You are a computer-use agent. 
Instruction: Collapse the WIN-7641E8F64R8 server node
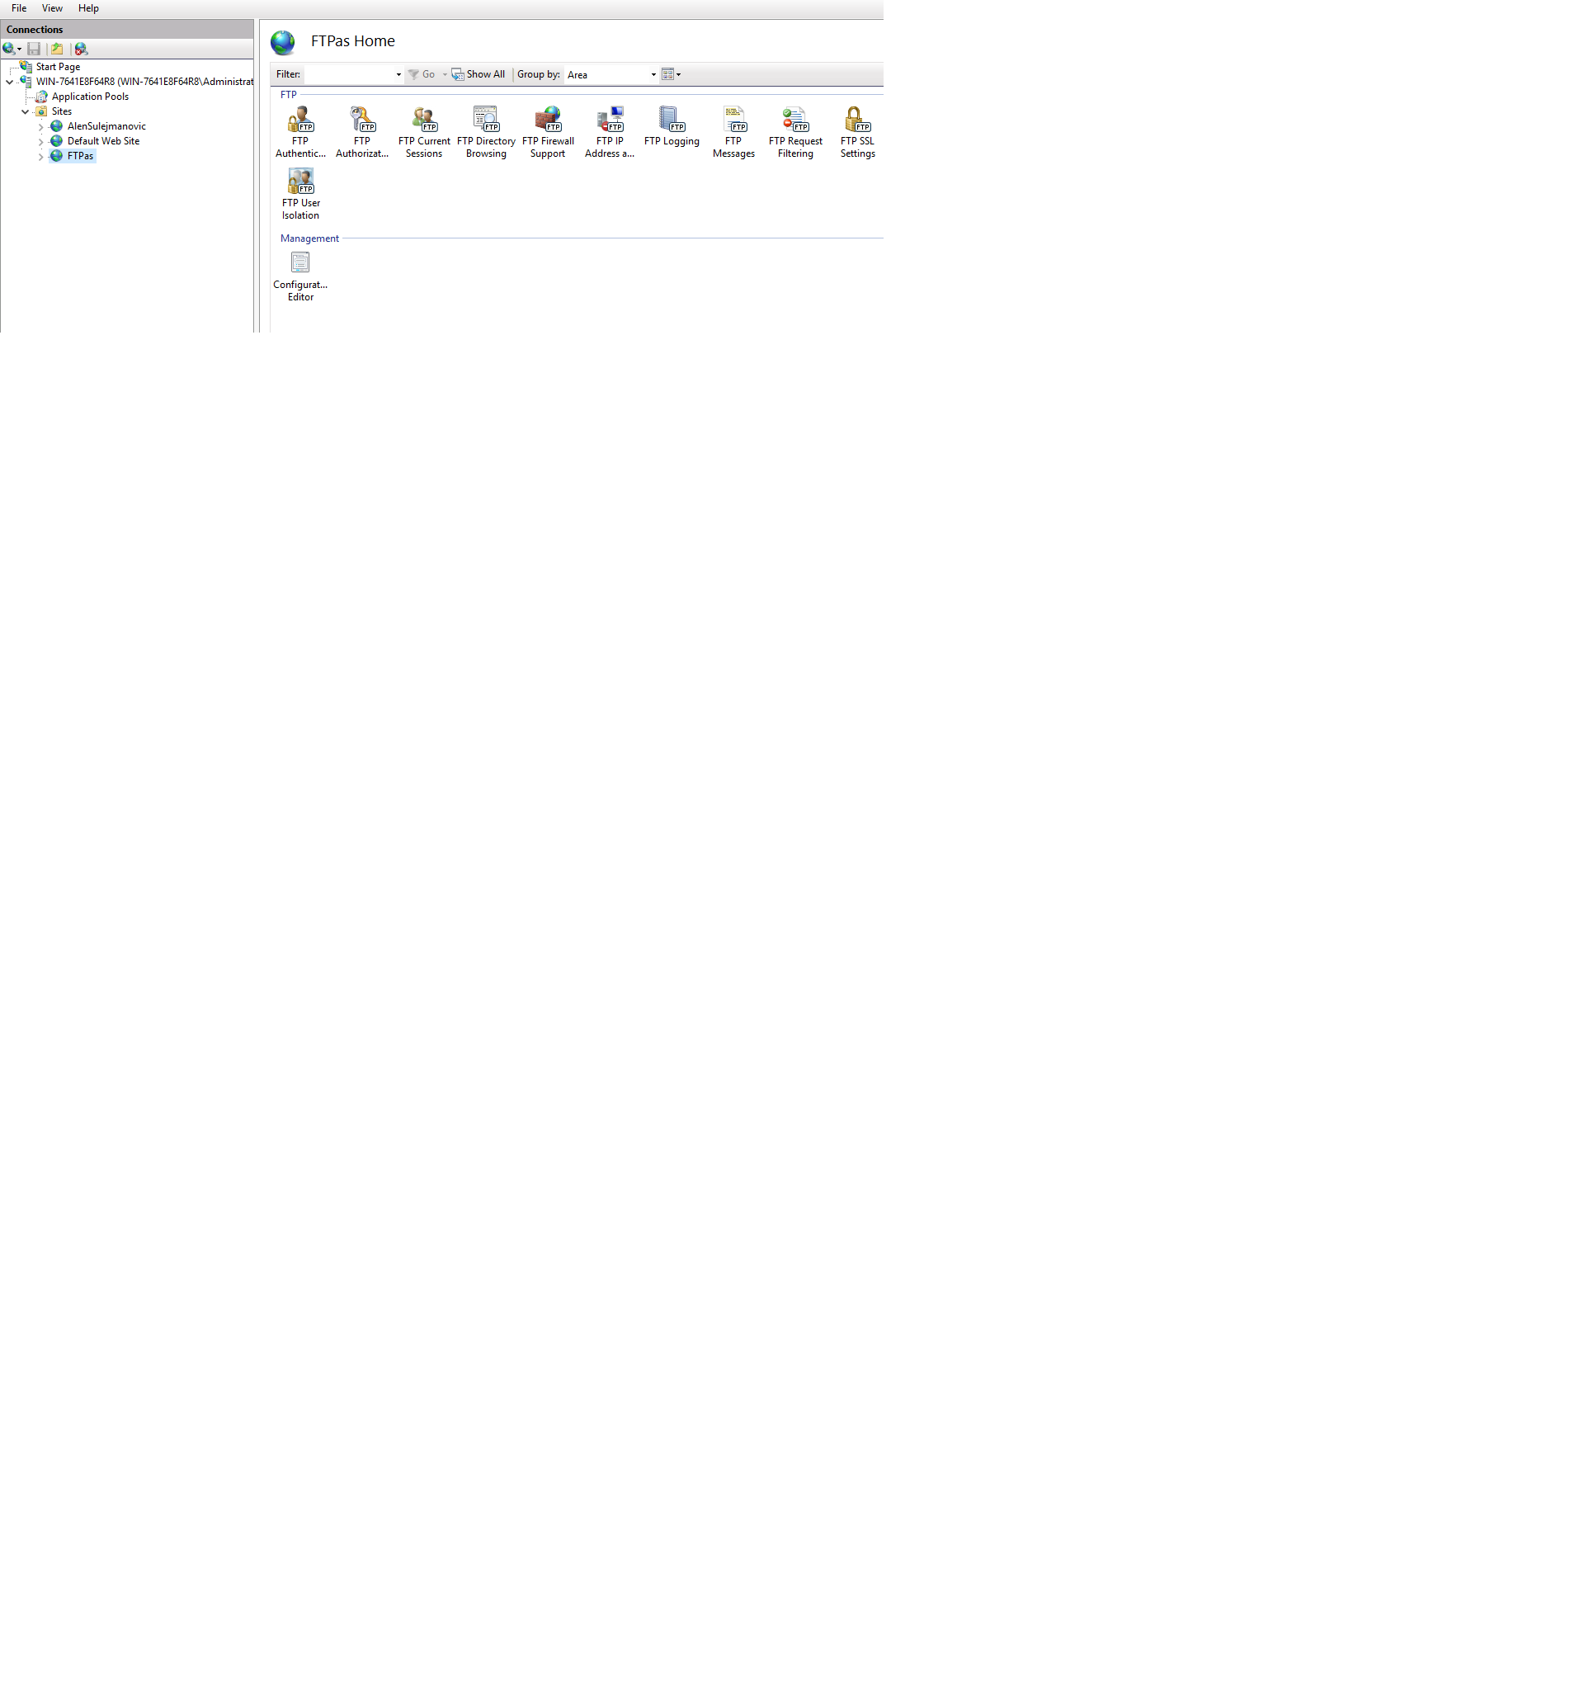pos(9,83)
